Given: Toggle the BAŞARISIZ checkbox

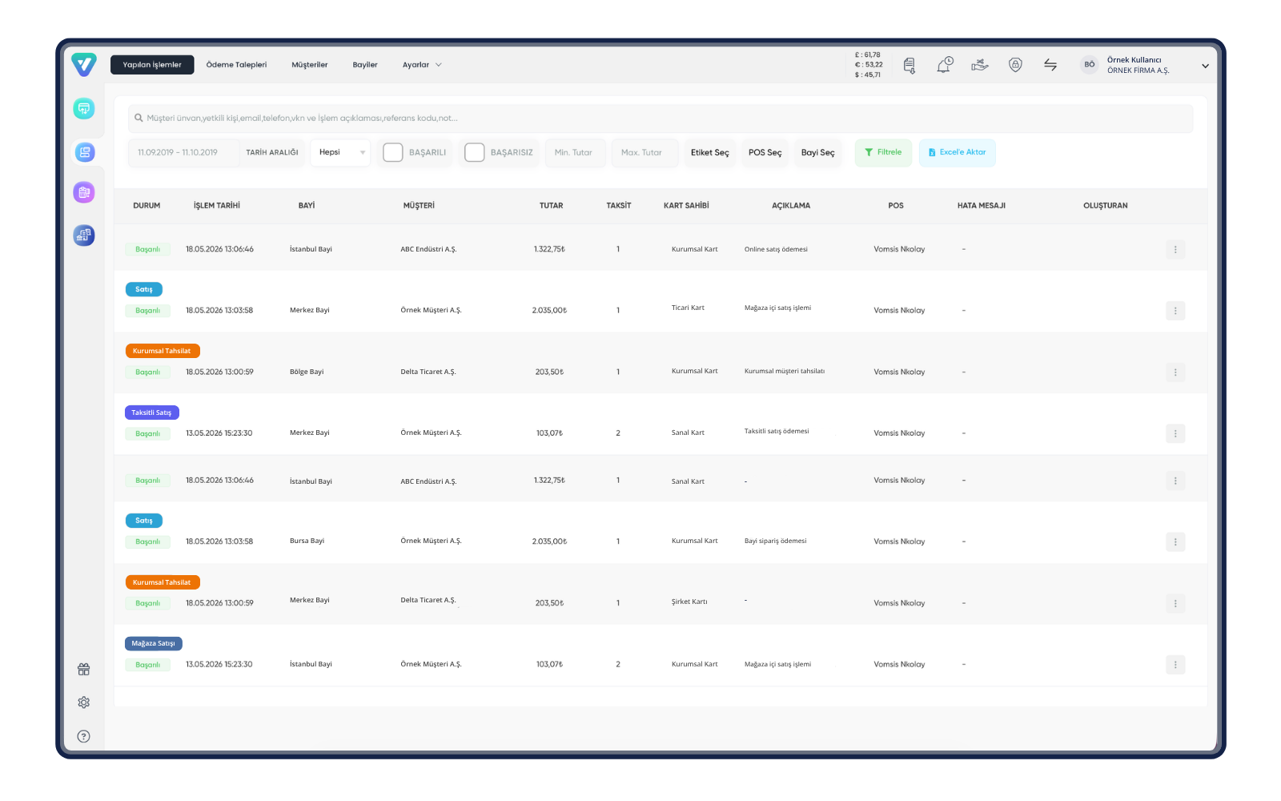Looking at the screenshot, I should 474,152.
